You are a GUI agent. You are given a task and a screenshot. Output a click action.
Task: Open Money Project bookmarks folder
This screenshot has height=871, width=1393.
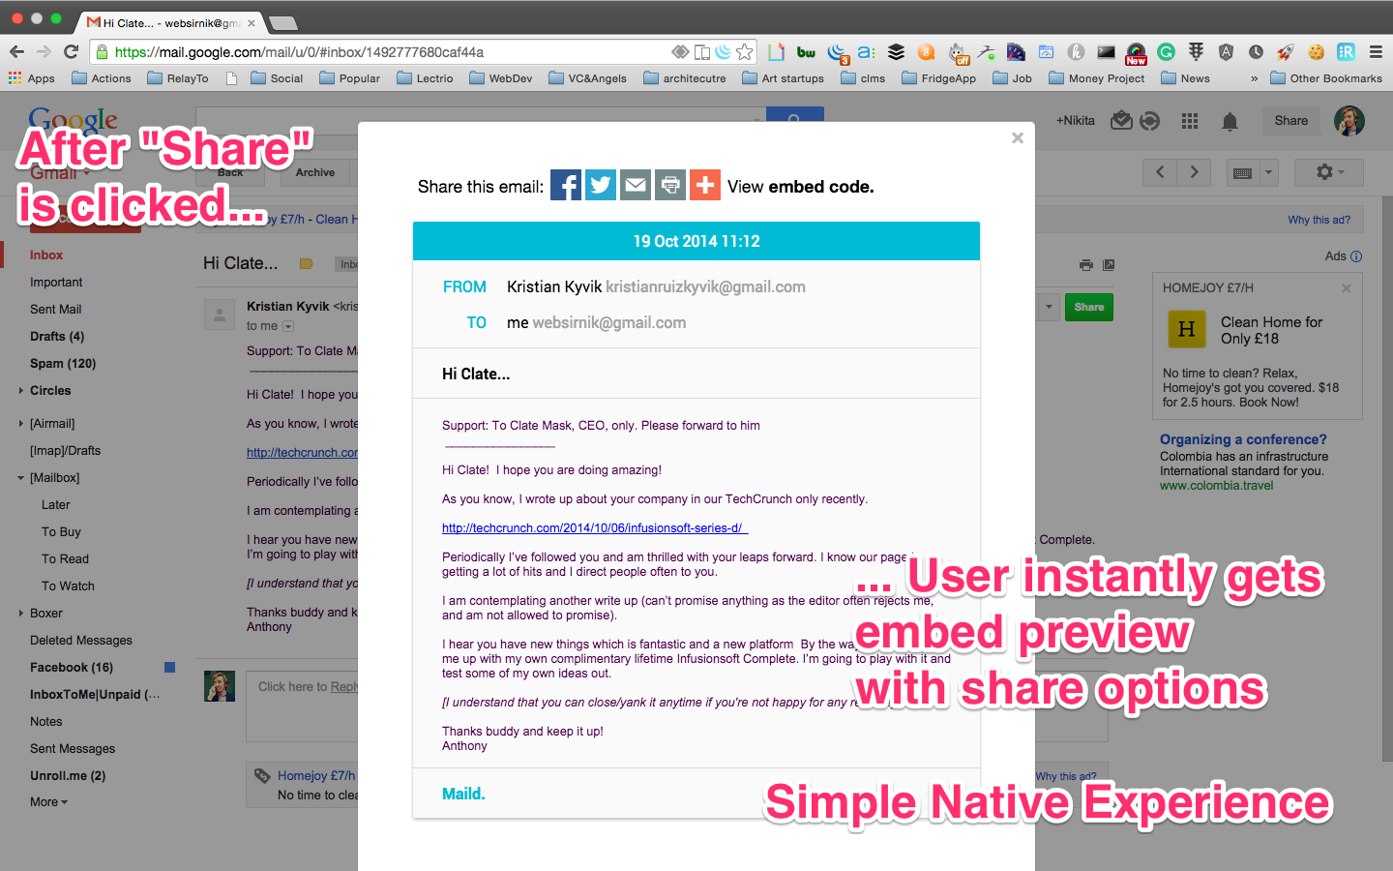coord(1097,78)
